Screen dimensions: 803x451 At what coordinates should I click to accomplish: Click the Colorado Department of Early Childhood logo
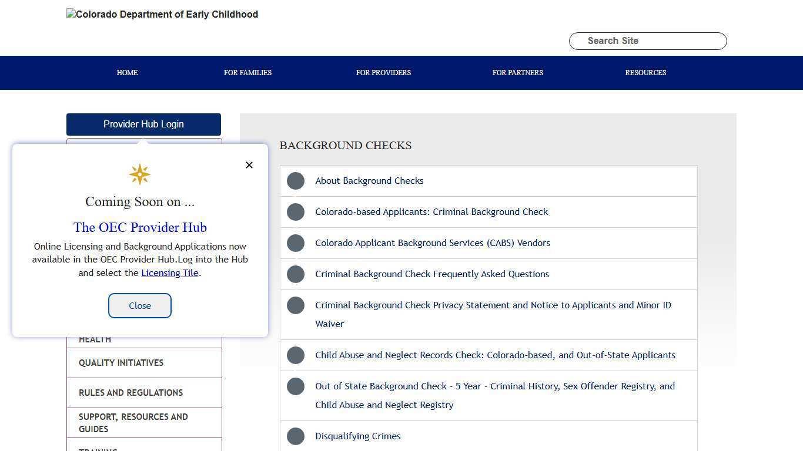[162, 14]
